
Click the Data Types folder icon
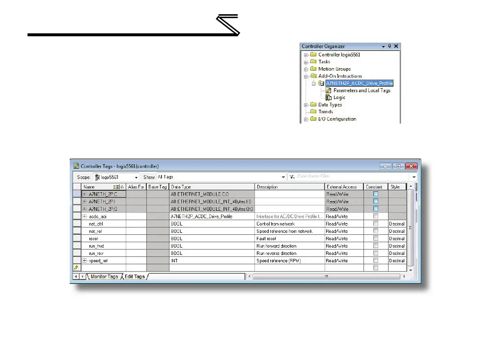[313, 104]
